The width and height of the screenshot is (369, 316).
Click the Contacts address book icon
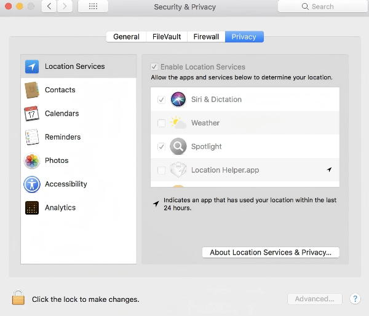click(x=32, y=90)
